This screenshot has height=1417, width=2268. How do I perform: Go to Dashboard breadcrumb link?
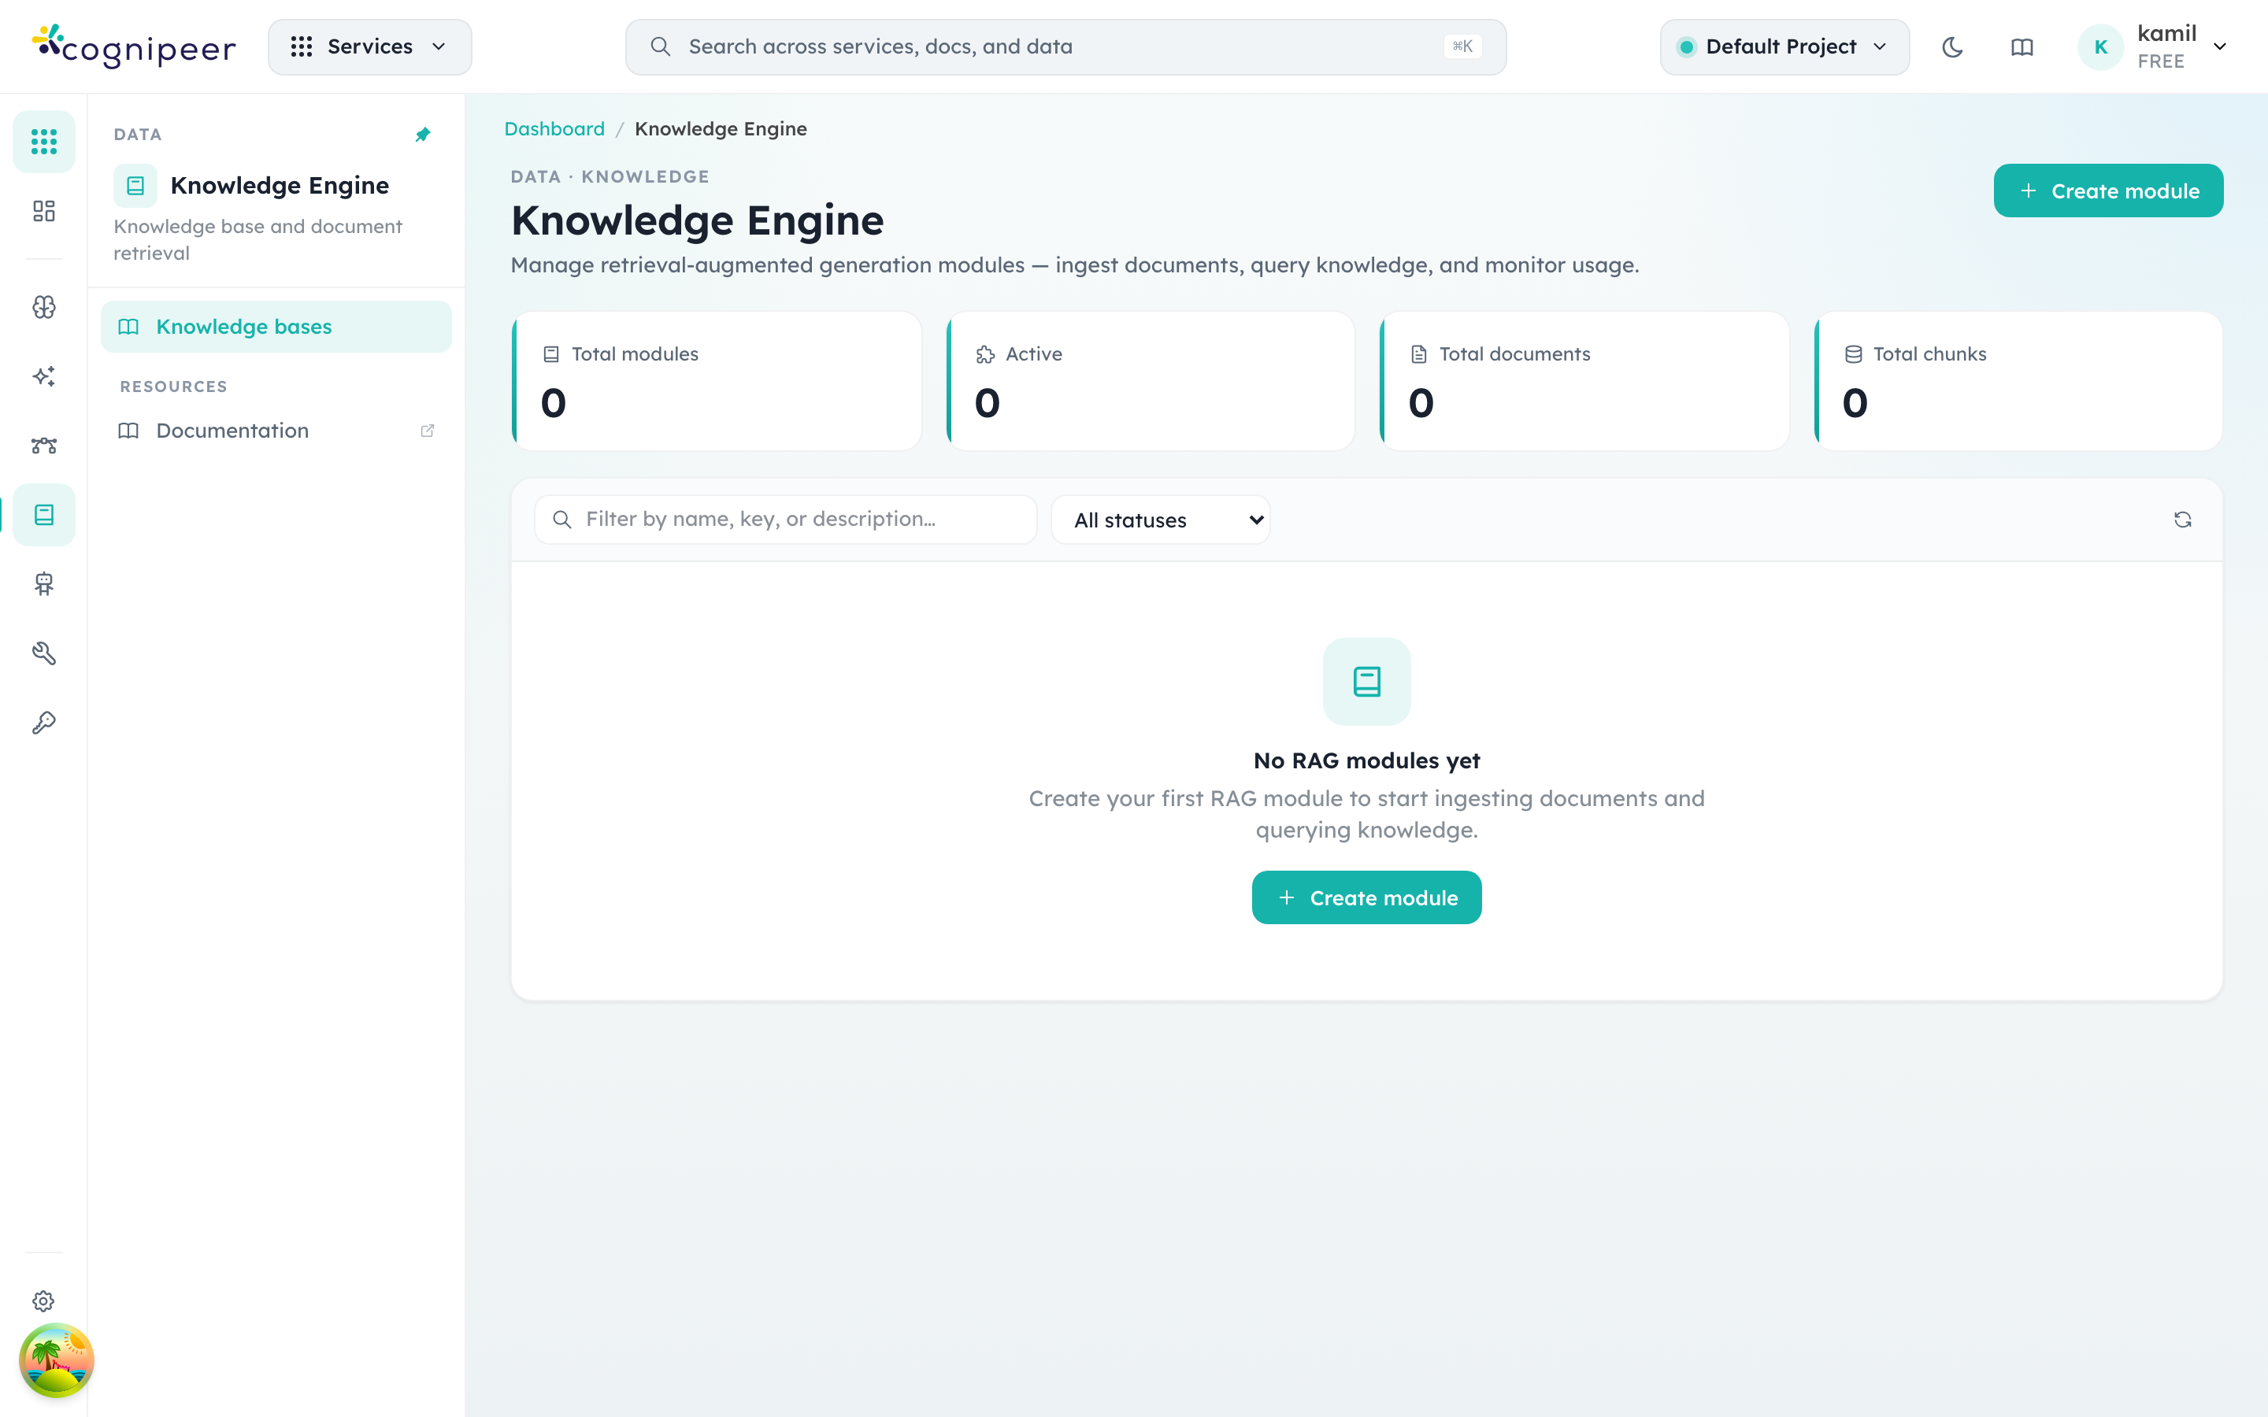[x=554, y=128]
